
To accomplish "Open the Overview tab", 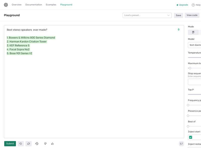I will point(17,5).
